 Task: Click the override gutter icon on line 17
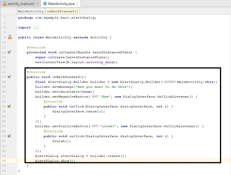9,77
